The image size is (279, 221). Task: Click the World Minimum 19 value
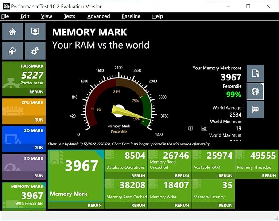click(239, 129)
